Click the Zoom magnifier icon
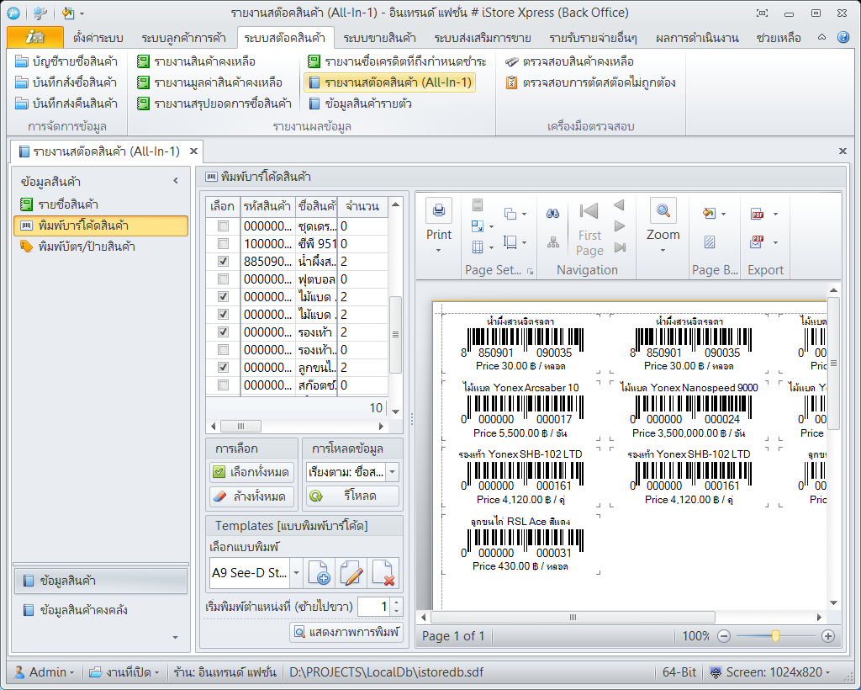Viewport: 861px width, 690px height. (663, 210)
